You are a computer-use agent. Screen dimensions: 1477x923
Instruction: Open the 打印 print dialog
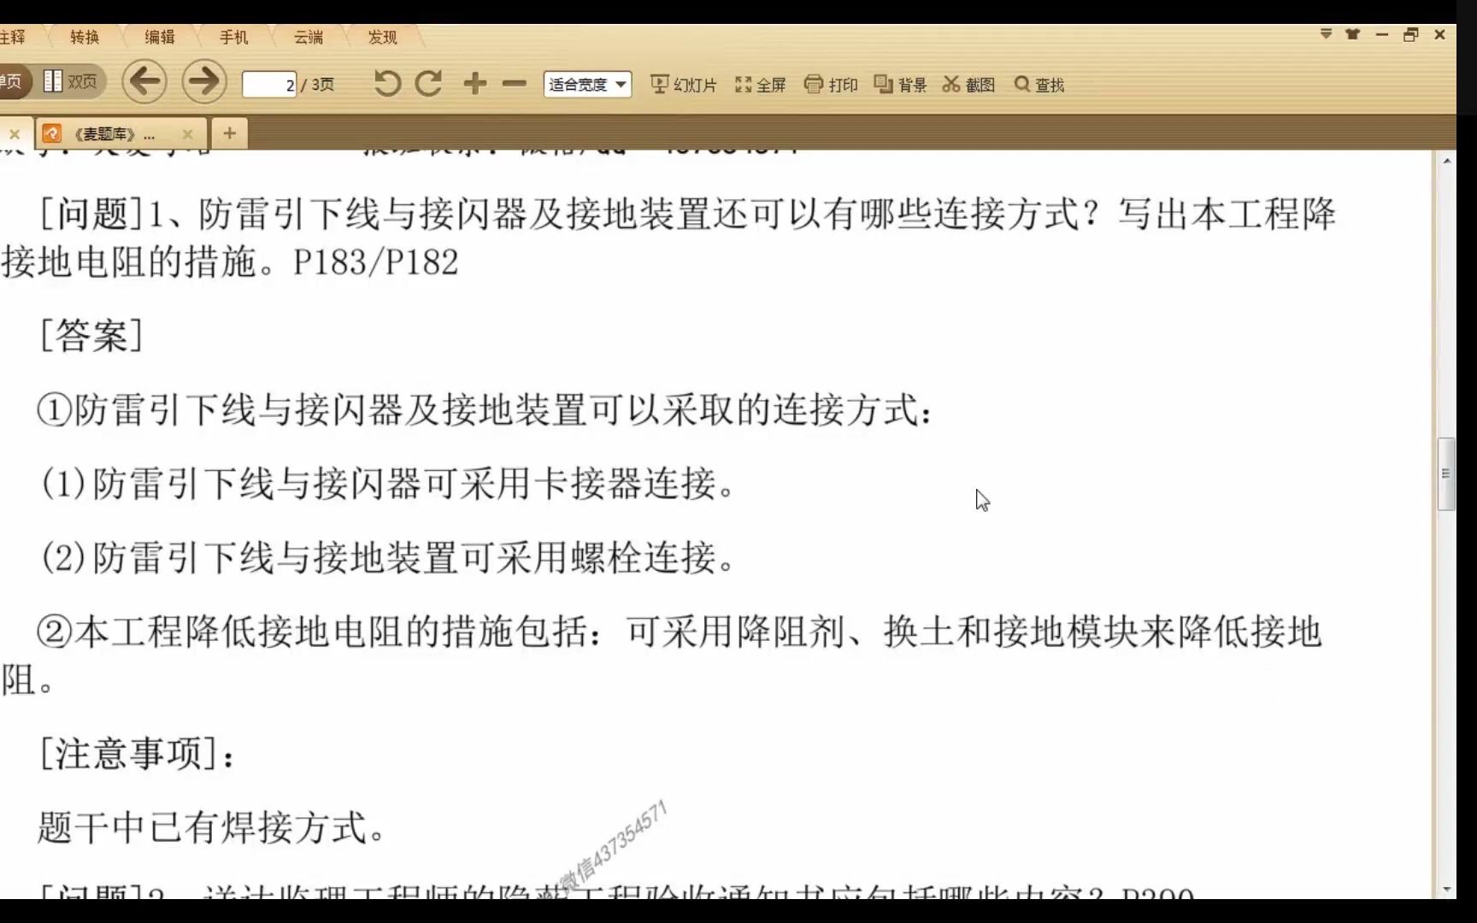[830, 84]
